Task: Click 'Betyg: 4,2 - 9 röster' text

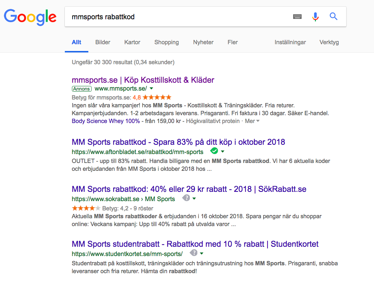Action: pos(128,208)
